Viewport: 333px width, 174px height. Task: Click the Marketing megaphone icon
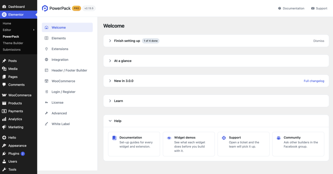tap(4, 127)
